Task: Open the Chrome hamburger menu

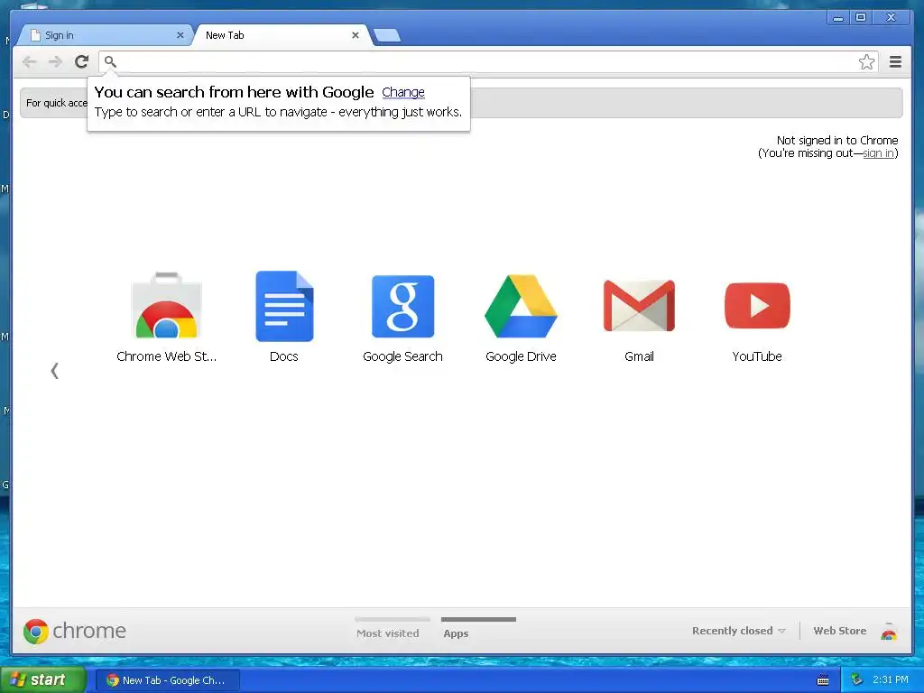Action: pyautogui.click(x=895, y=62)
